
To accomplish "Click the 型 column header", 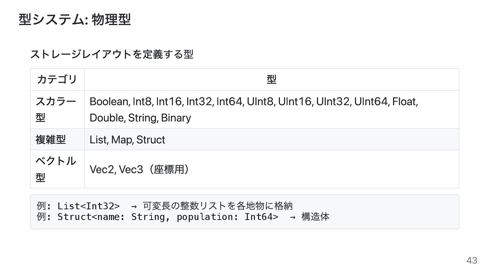I will click(x=271, y=79).
